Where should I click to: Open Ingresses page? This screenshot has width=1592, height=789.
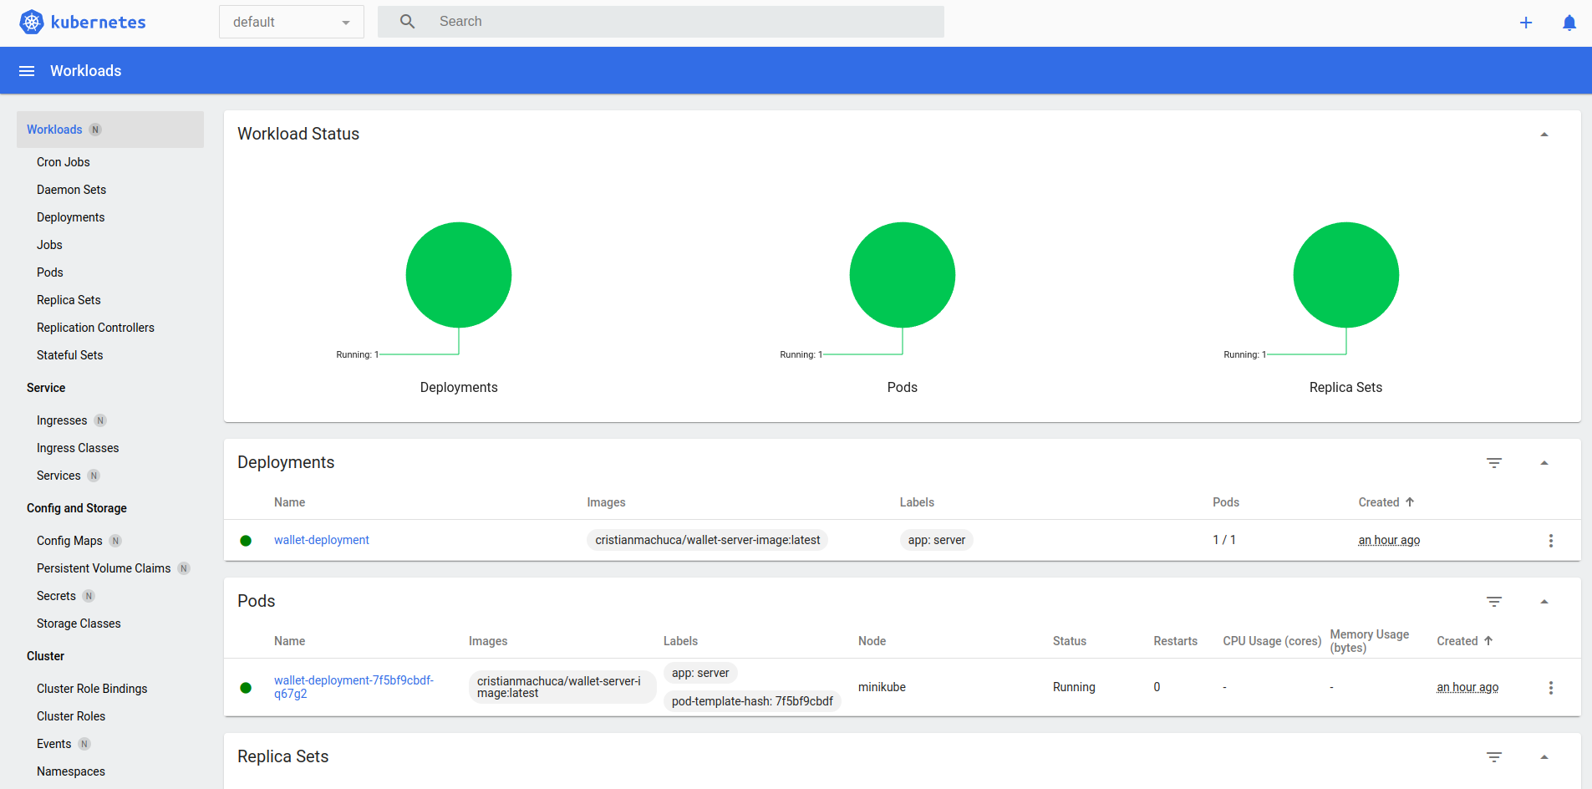click(62, 420)
